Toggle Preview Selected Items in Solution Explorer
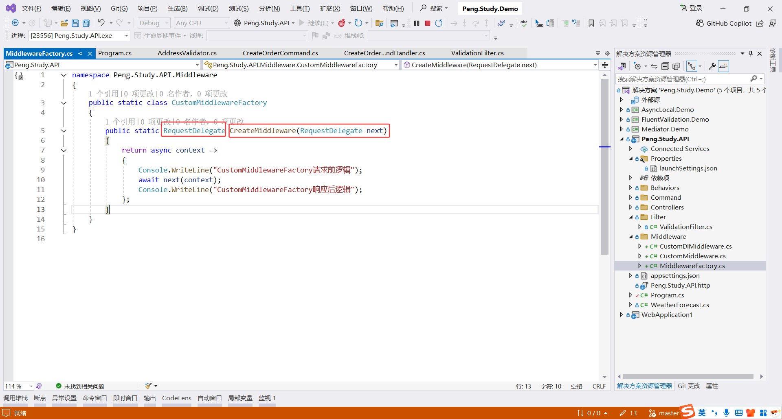 723,66
